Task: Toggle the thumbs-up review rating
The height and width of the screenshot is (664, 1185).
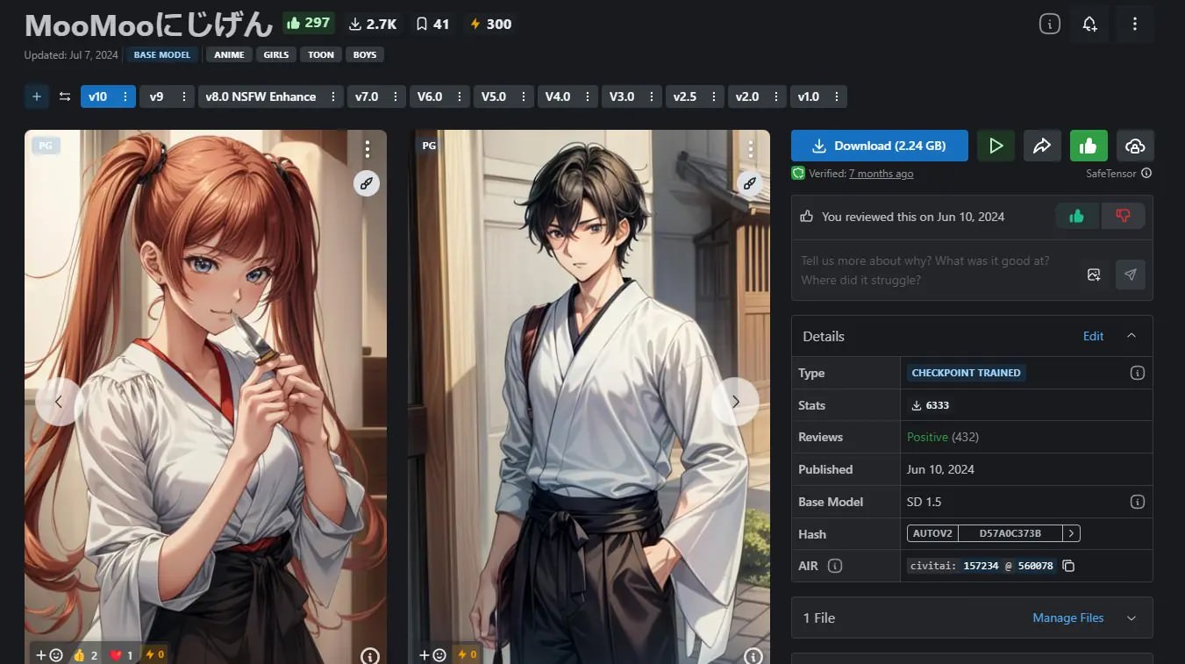Action: 1076,217
